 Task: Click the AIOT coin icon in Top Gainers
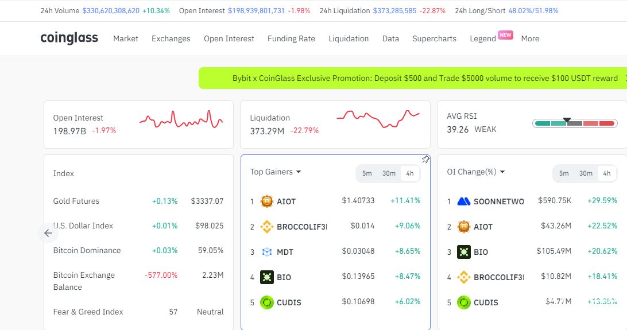tap(267, 201)
